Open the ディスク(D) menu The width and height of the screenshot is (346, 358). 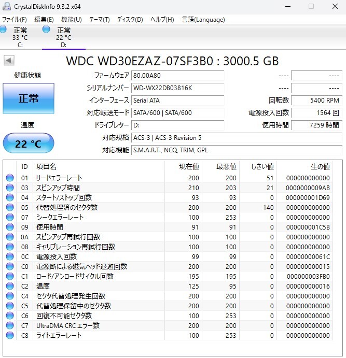pos(130,20)
